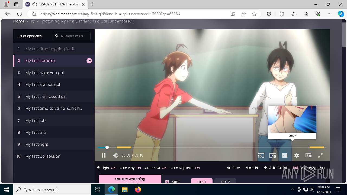Open browser Settings and more menu
The image size is (347, 195).
(330, 14)
